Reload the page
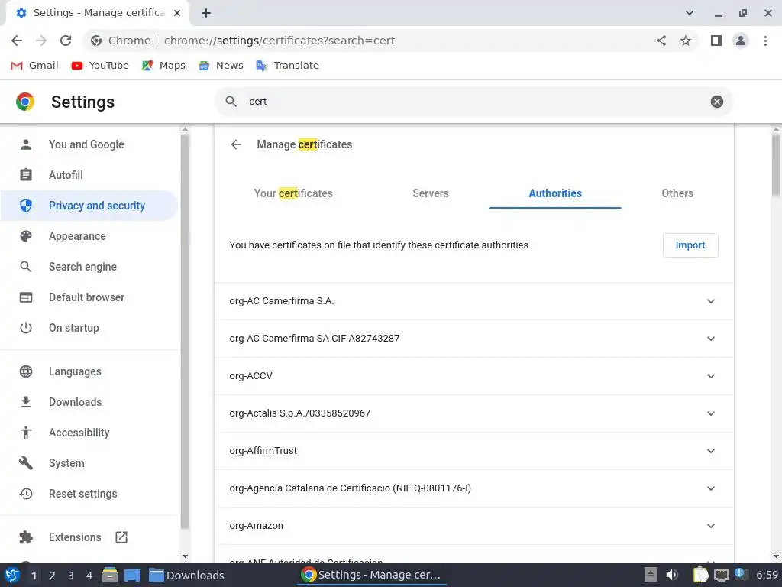Screen dimensions: 782x587 (66, 41)
